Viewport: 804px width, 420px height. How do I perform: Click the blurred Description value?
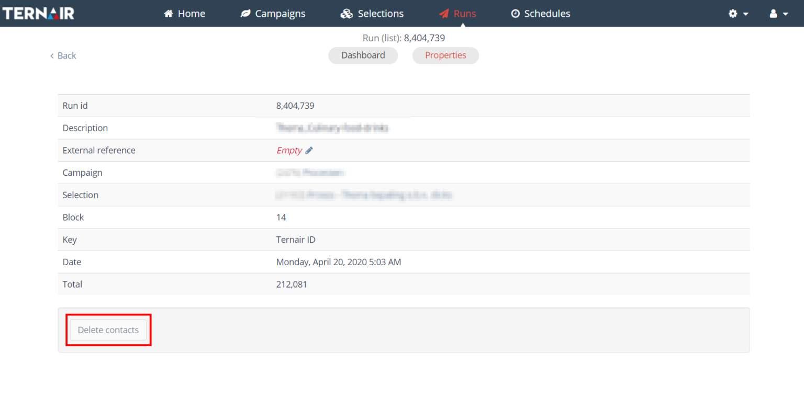pyautogui.click(x=332, y=128)
